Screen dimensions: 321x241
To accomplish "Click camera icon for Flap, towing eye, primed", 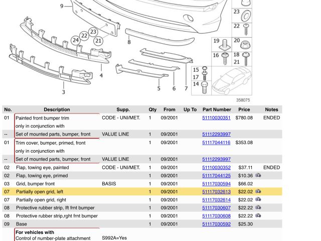I will (258, 176).
